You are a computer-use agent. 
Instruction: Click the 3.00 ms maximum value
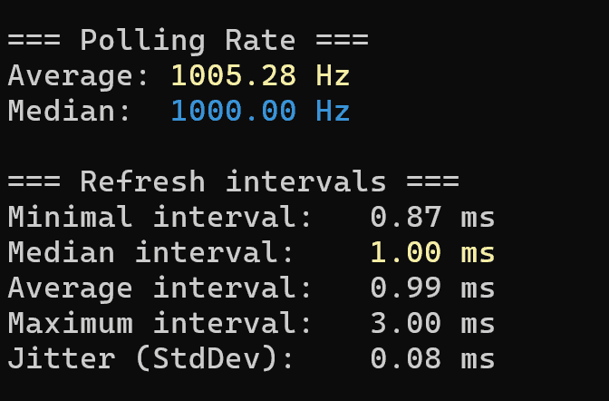[x=432, y=323]
